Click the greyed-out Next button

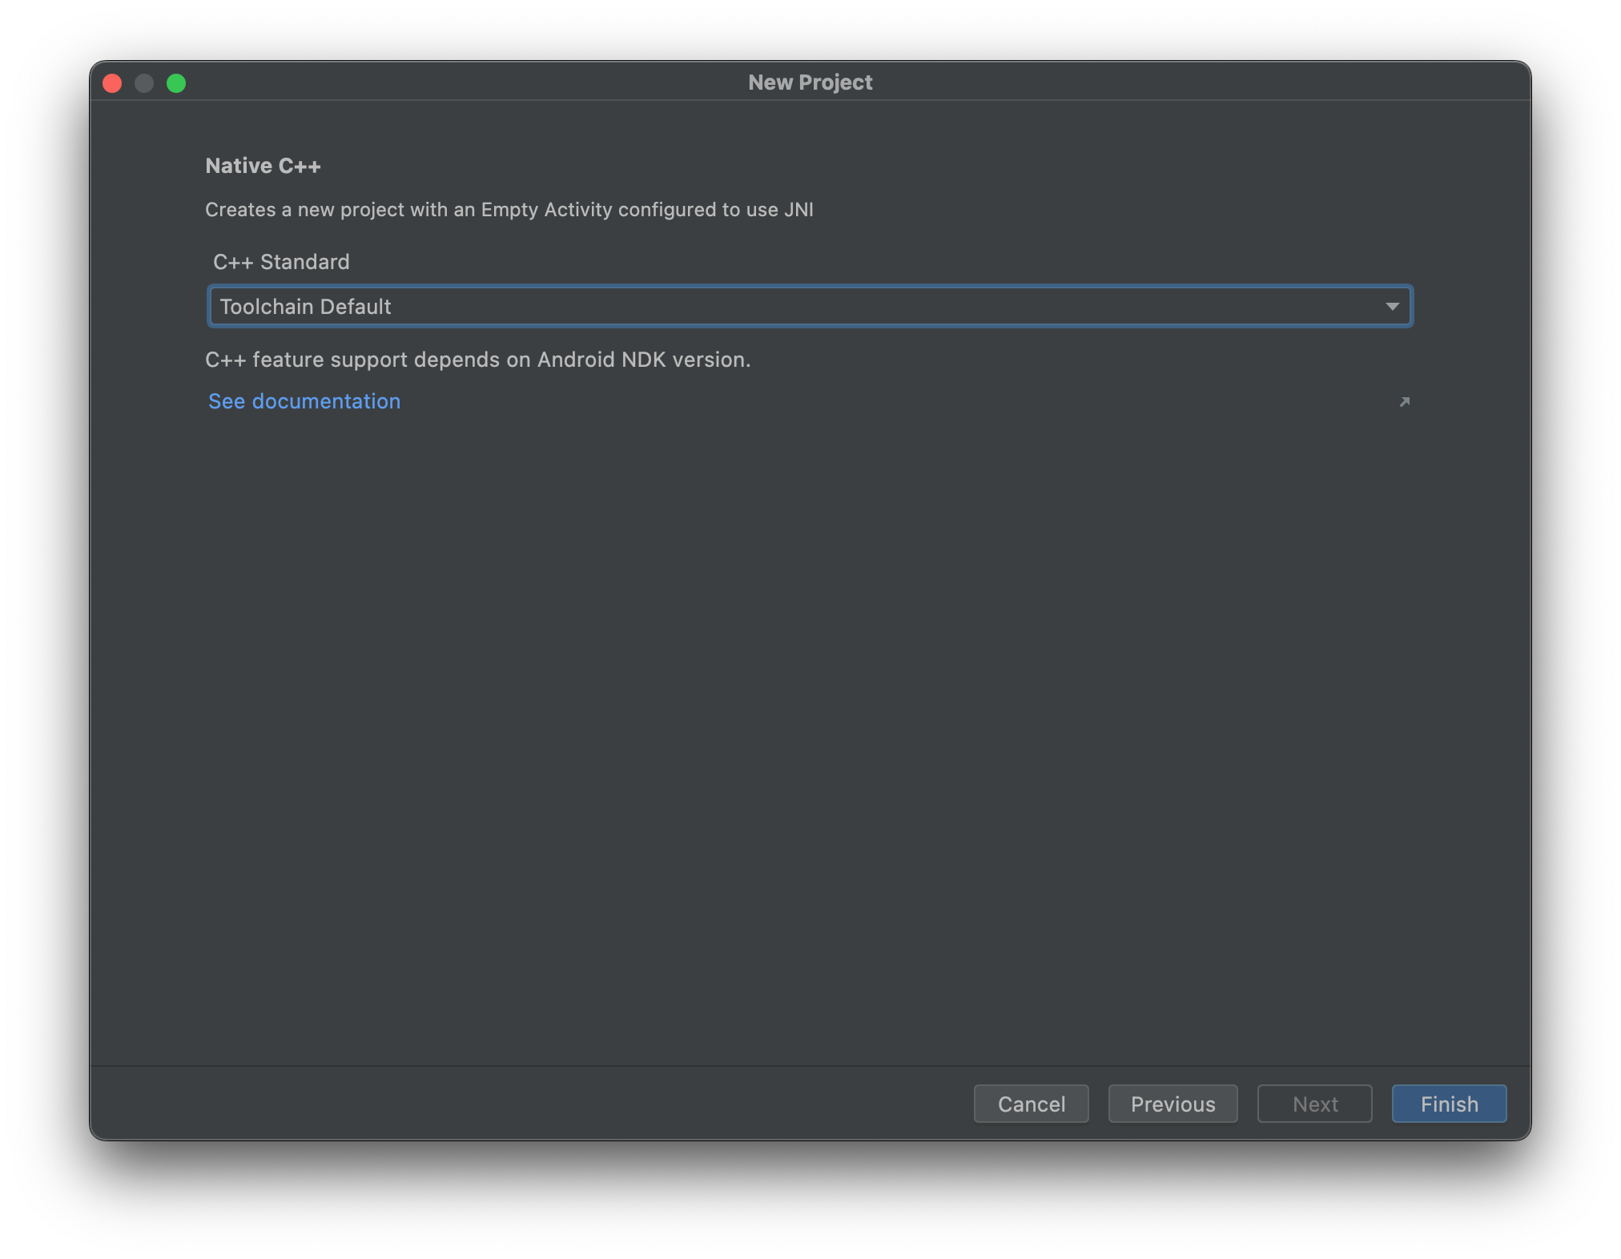(1314, 1104)
